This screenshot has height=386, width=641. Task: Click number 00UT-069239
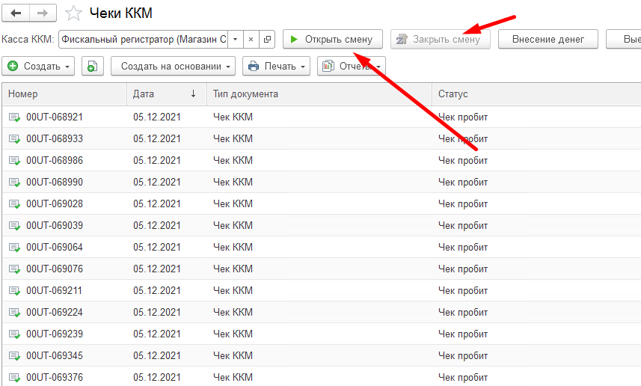55,334
